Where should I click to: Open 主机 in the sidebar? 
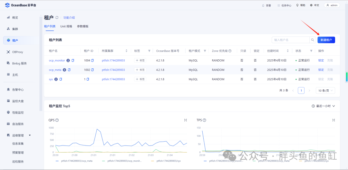15,75
